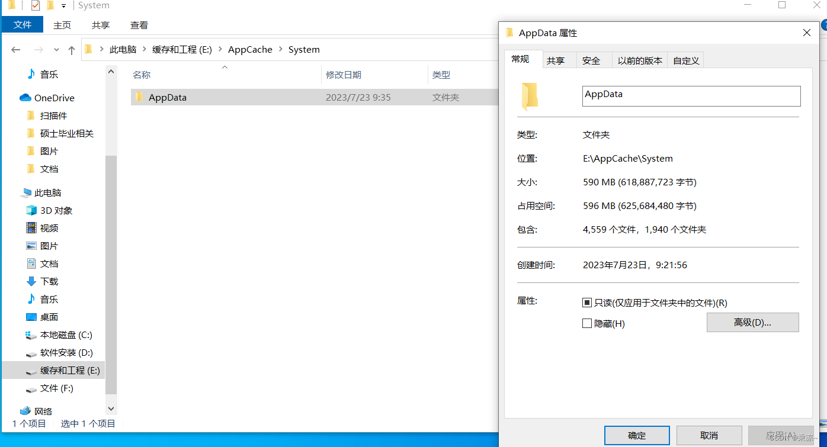Click the folder icon next to OneDrive 文档

(31, 169)
